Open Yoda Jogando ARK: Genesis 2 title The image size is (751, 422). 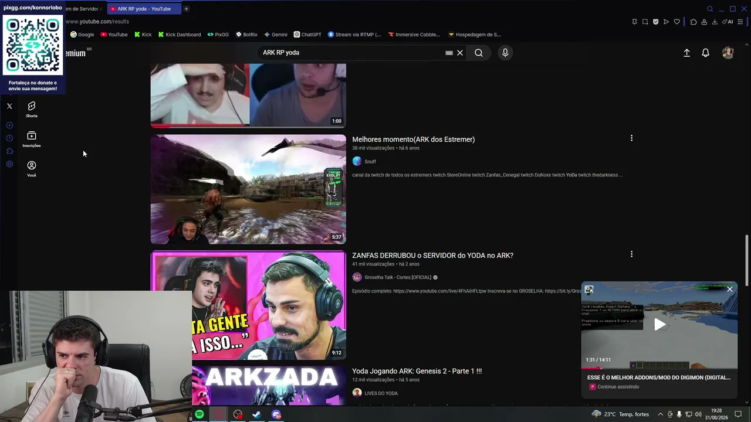(417, 372)
